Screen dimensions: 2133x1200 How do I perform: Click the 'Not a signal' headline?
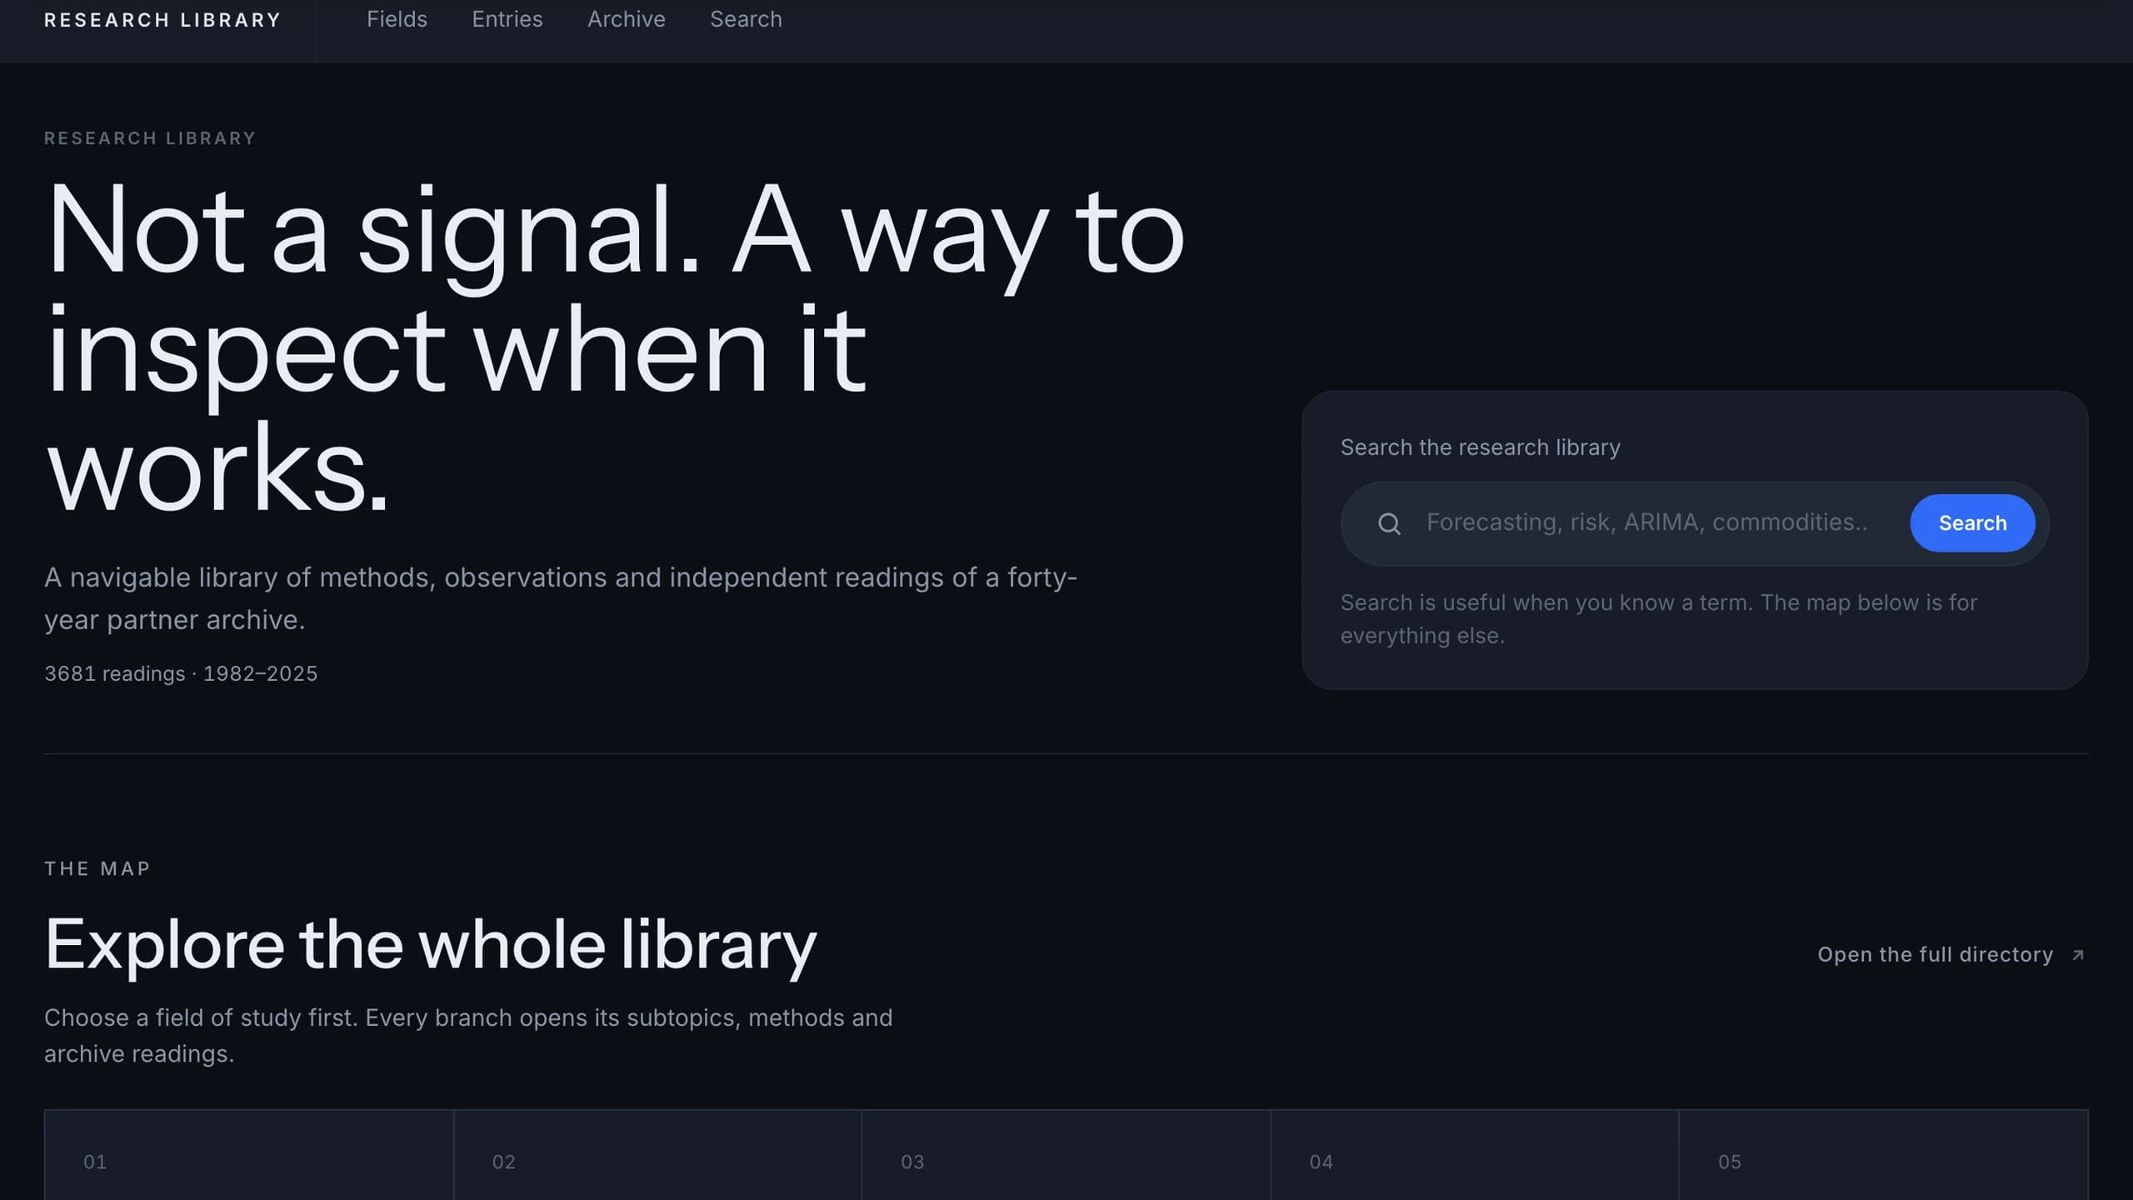(615, 347)
